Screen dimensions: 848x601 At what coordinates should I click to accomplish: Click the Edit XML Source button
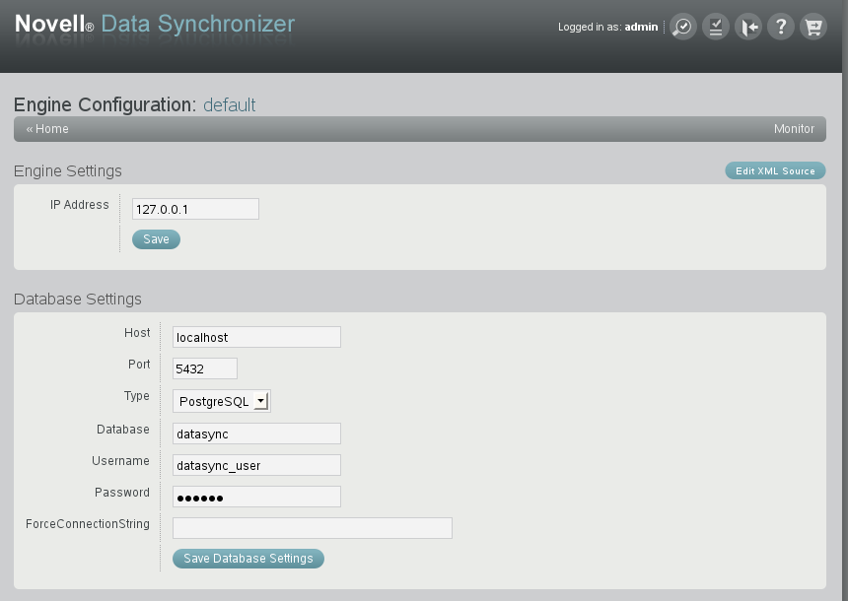[775, 170]
